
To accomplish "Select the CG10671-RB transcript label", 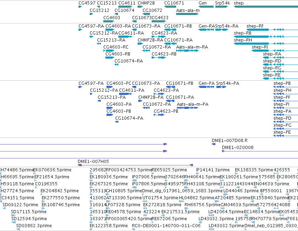I will pyautogui.click(x=178, y=26).
